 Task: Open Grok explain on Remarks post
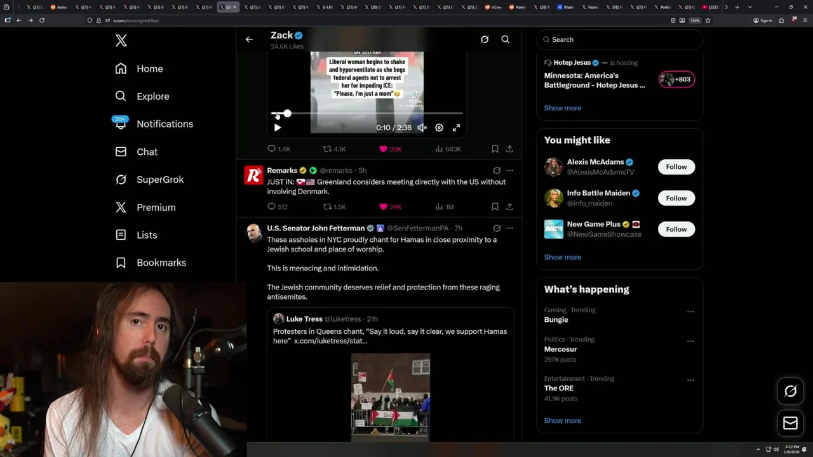[x=497, y=170]
